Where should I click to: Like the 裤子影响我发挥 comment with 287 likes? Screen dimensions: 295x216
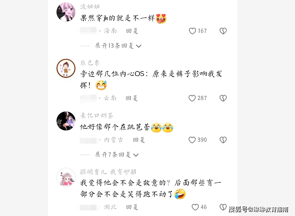pos(192,98)
